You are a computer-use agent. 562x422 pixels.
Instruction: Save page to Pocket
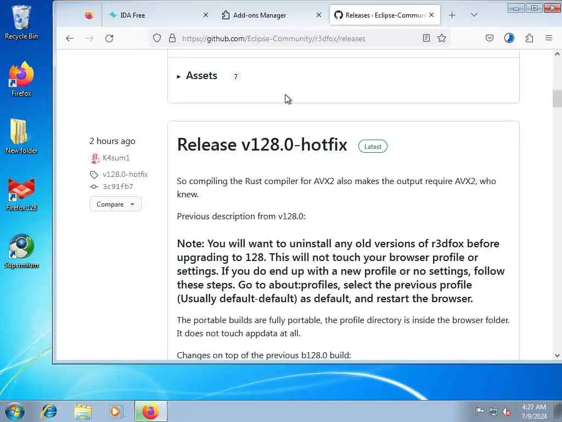pyautogui.click(x=489, y=38)
